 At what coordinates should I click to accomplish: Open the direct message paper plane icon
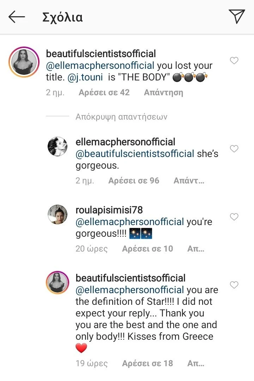tap(237, 17)
